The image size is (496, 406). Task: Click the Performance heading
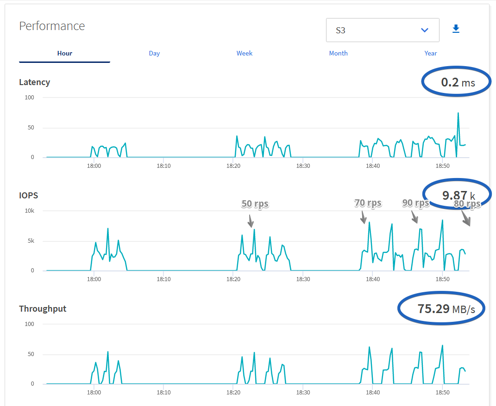(52, 26)
